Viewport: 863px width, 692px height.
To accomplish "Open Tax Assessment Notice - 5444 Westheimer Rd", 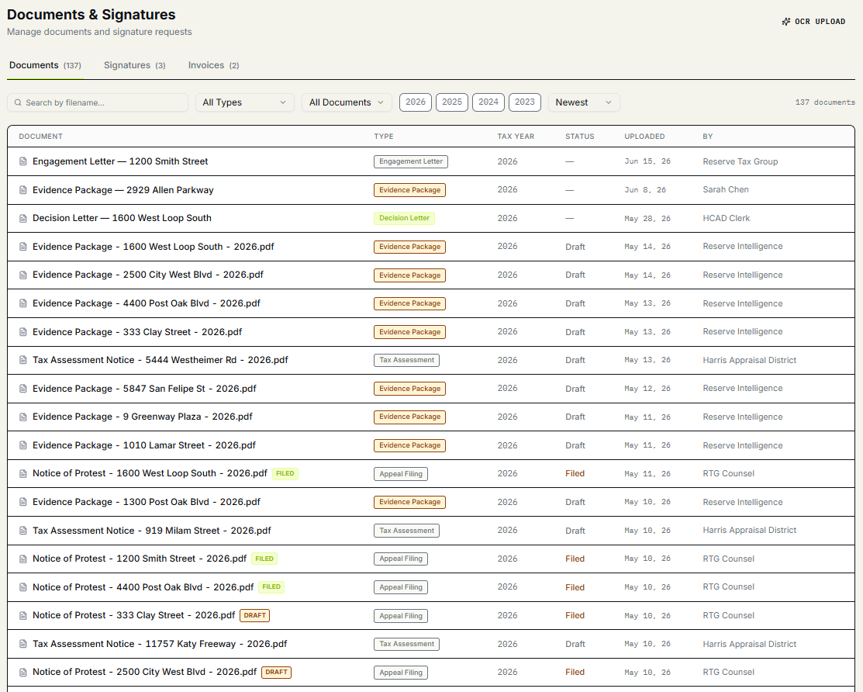I will tap(161, 360).
